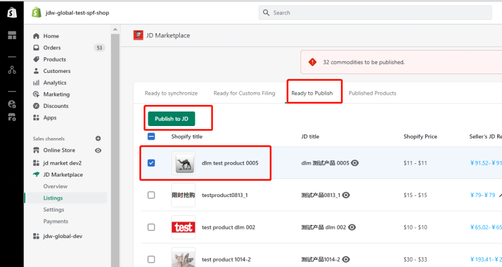Open the Home link in the sidebar
This screenshot has height=267, width=502.
51,36
